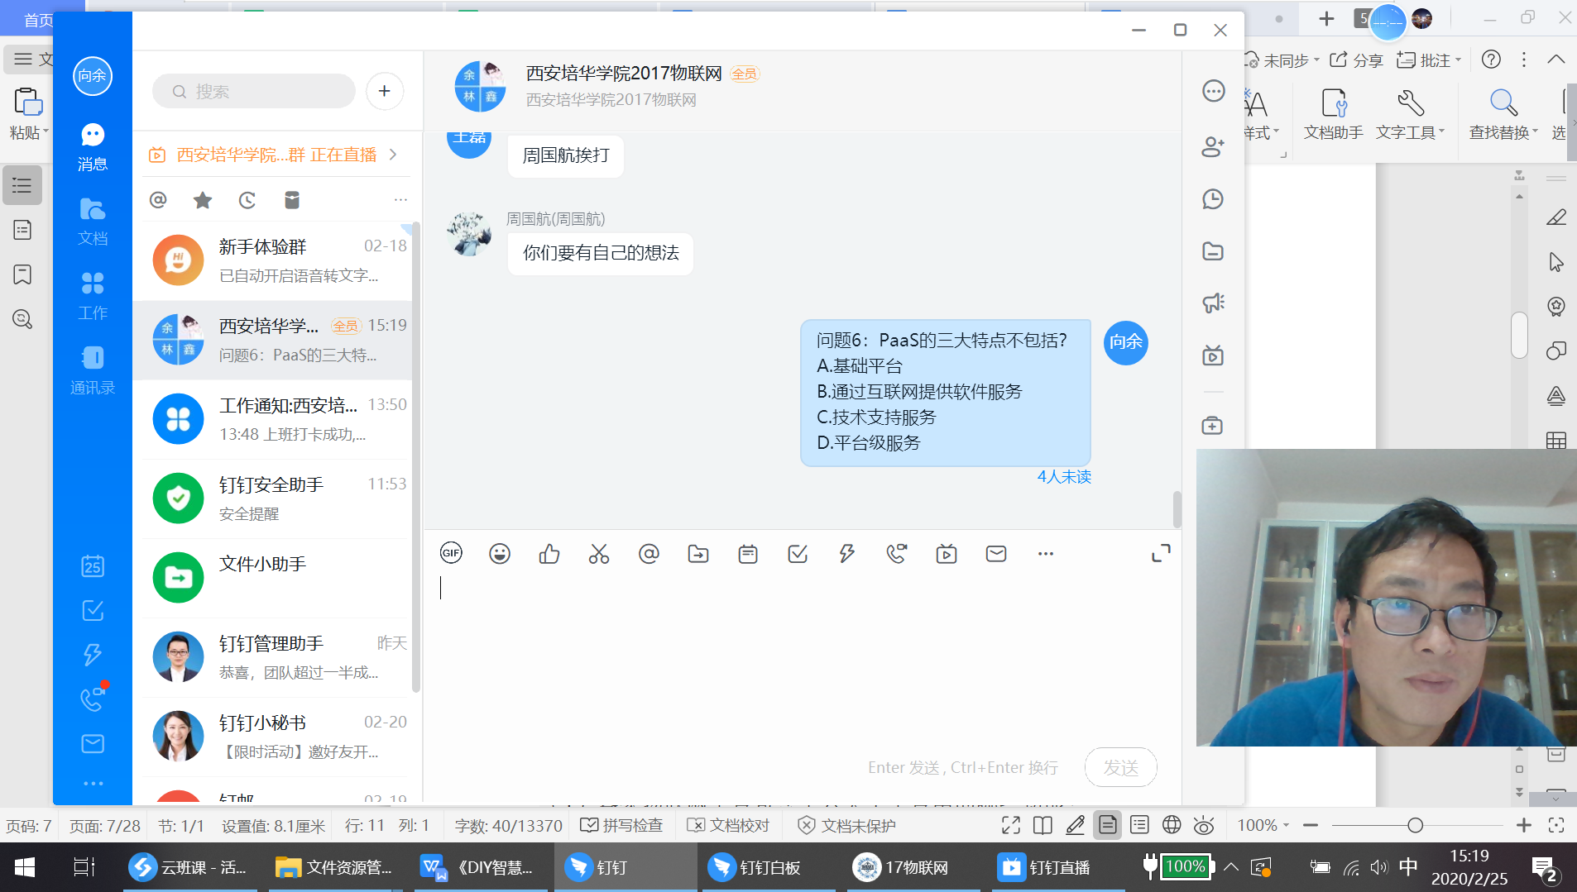Expand the chat input box
This screenshot has height=892, width=1577.
pyautogui.click(x=1161, y=553)
